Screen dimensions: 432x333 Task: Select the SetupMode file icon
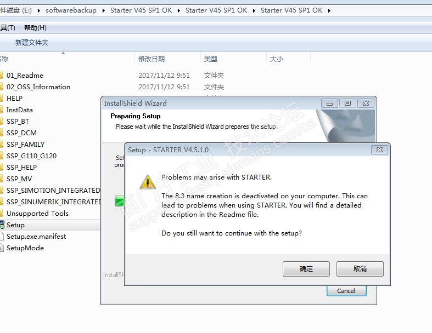coord(2,248)
